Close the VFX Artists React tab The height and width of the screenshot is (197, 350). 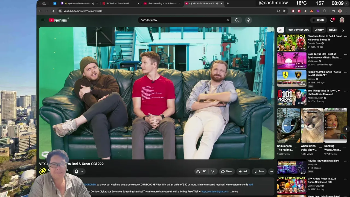coord(221,4)
